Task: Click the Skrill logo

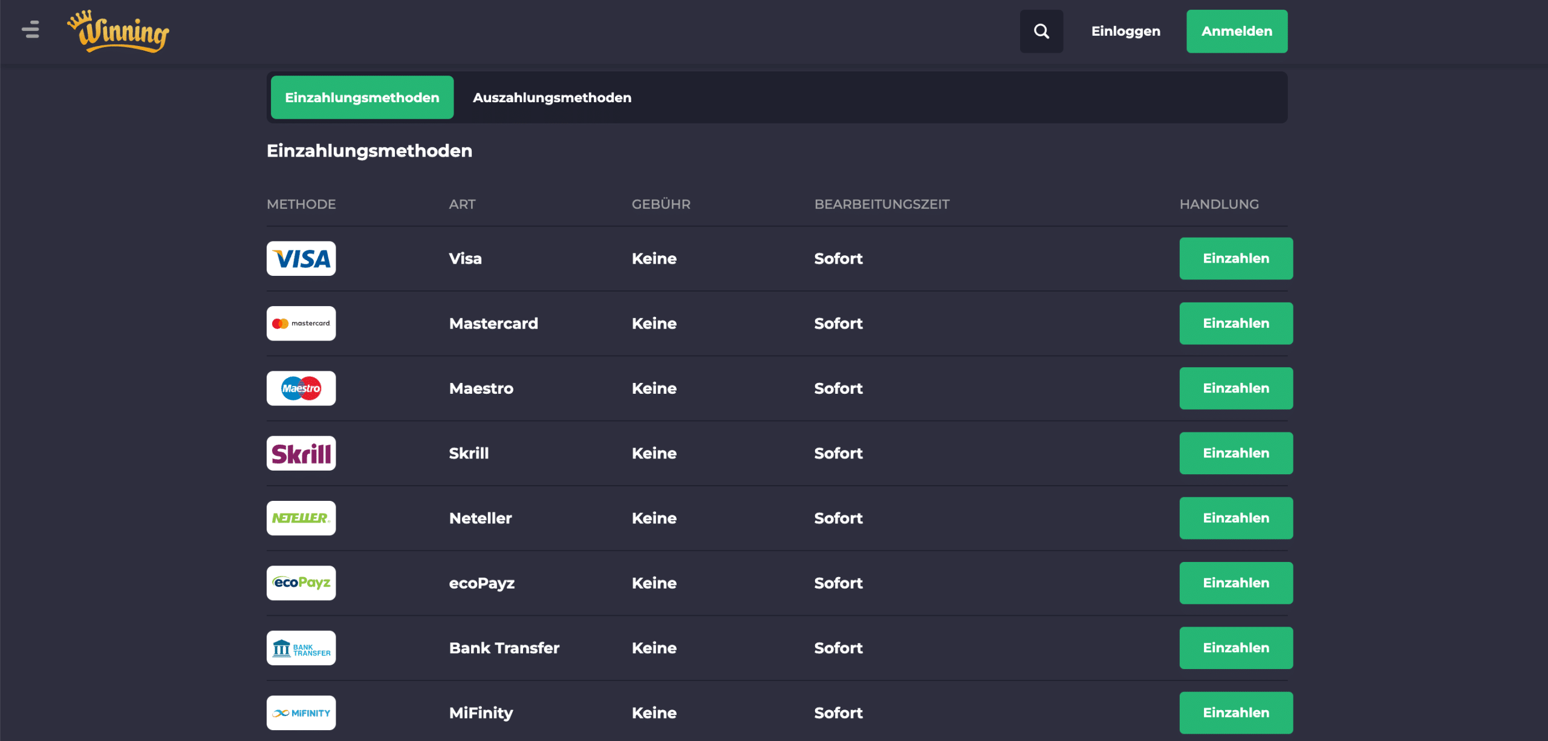Action: click(x=301, y=453)
